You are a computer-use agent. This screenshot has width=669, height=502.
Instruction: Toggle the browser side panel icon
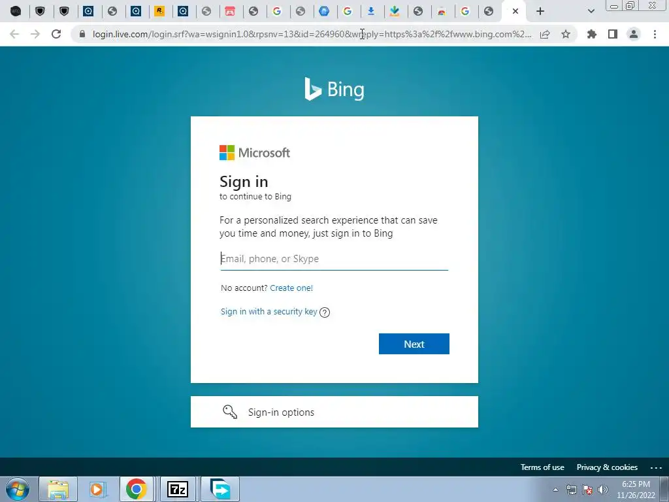tap(613, 34)
